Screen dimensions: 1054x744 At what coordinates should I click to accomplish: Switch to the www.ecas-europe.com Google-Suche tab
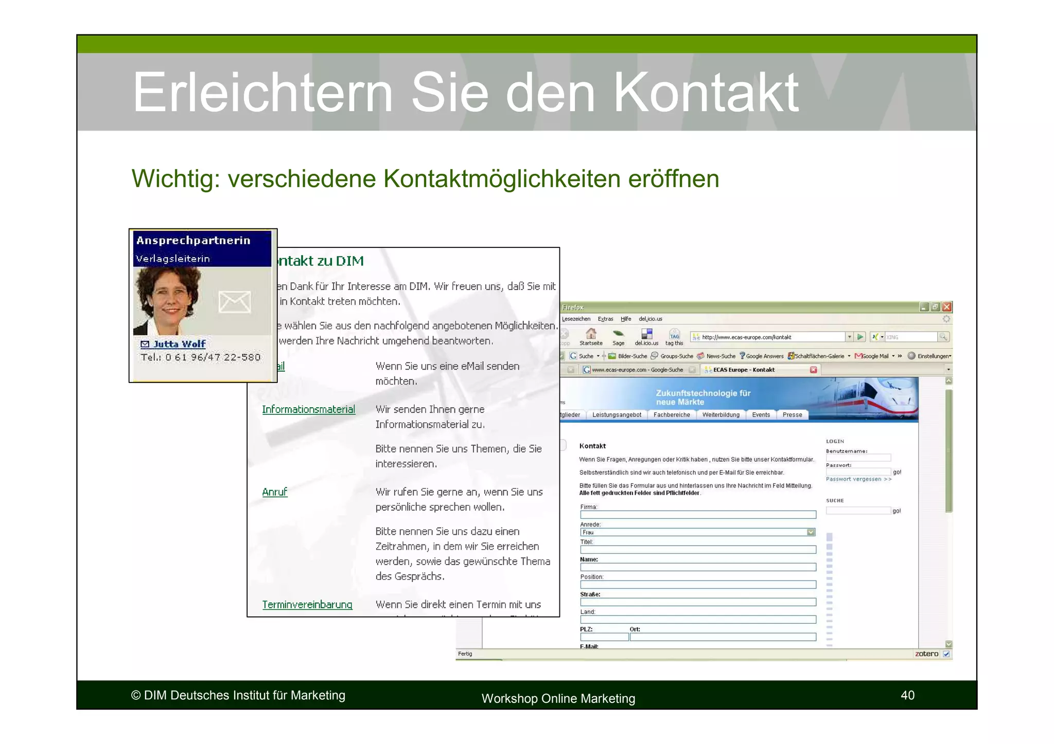pyautogui.click(x=637, y=370)
